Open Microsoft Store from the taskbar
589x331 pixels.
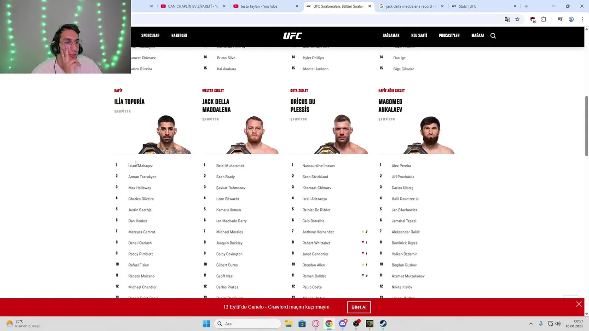point(302,324)
